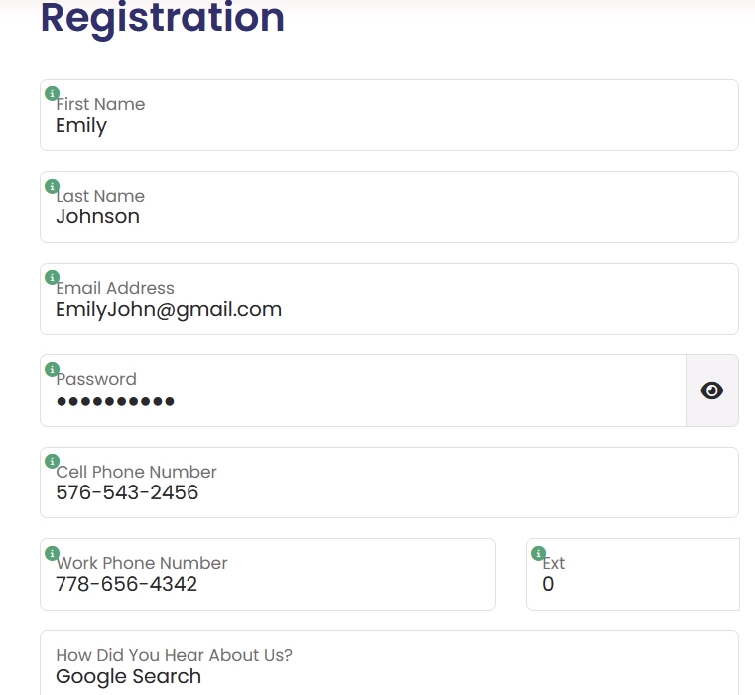Click the Email Address field with EmilyJohn@gmail.com
755x695 pixels.
[x=389, y=299]
